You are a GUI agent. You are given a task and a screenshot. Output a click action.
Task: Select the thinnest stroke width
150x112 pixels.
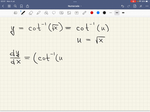(111, 13)
